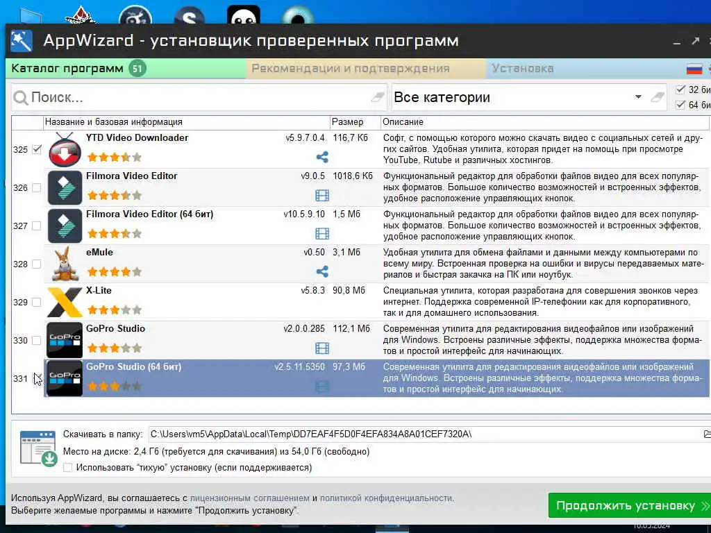Viewport: 711px width, 533px height.
Task: Select the X-Lite program name
Action: coord(99,291)
